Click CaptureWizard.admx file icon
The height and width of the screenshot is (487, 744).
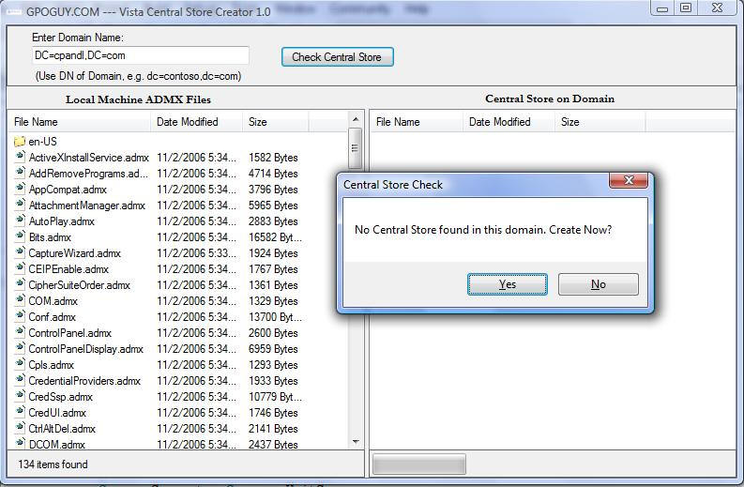pos(20,252)
